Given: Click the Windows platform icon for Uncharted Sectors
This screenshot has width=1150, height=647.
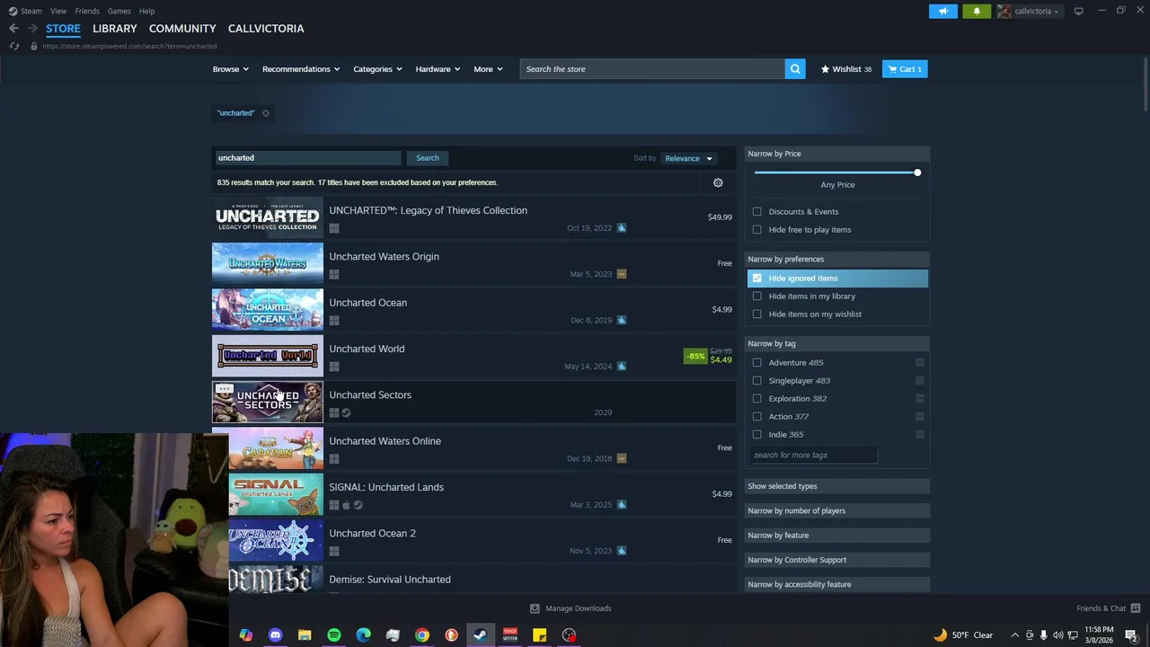Looking at the screenshot, I should (334, 412).
